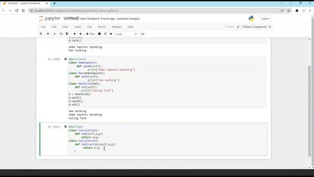Screen dimensions: 314x177
Task: Click the Jupyter logo
Action: tap(50, 19)
